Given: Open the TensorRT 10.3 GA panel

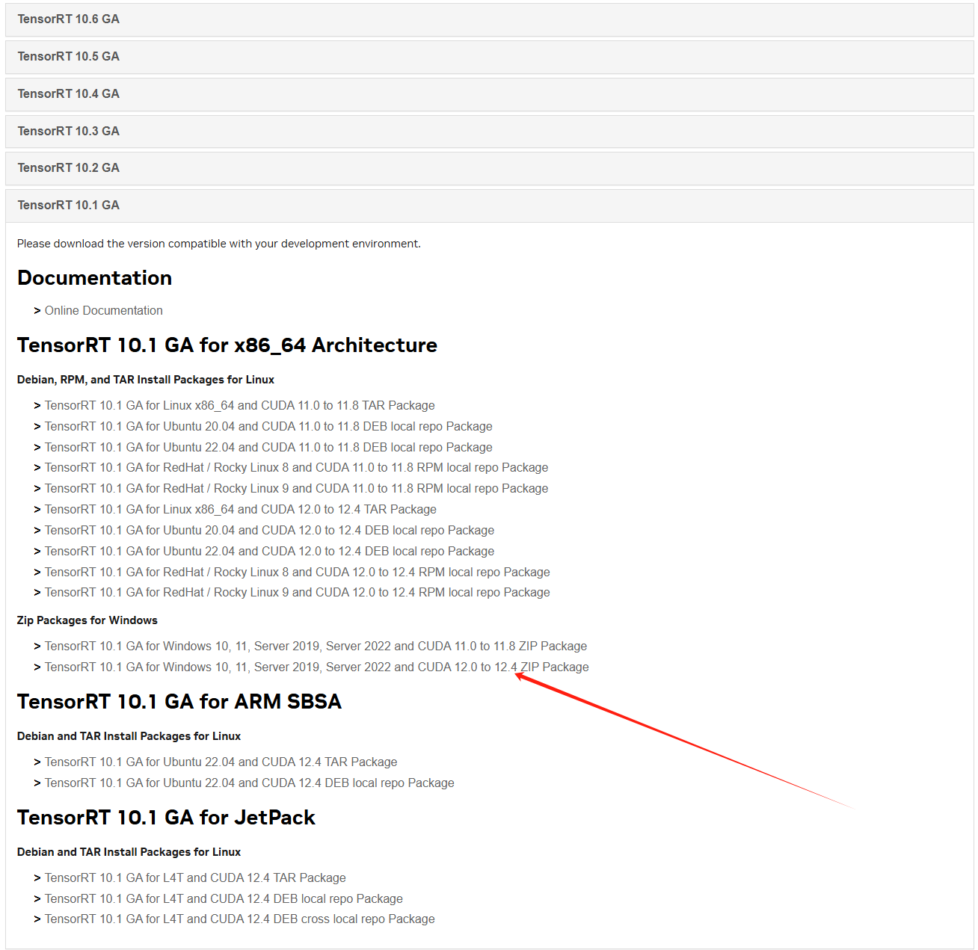Looking at the screenshot, I should tap(69, 132).
